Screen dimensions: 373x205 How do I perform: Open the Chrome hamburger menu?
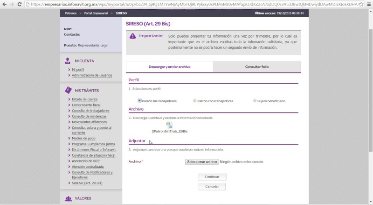coord(369,4)
